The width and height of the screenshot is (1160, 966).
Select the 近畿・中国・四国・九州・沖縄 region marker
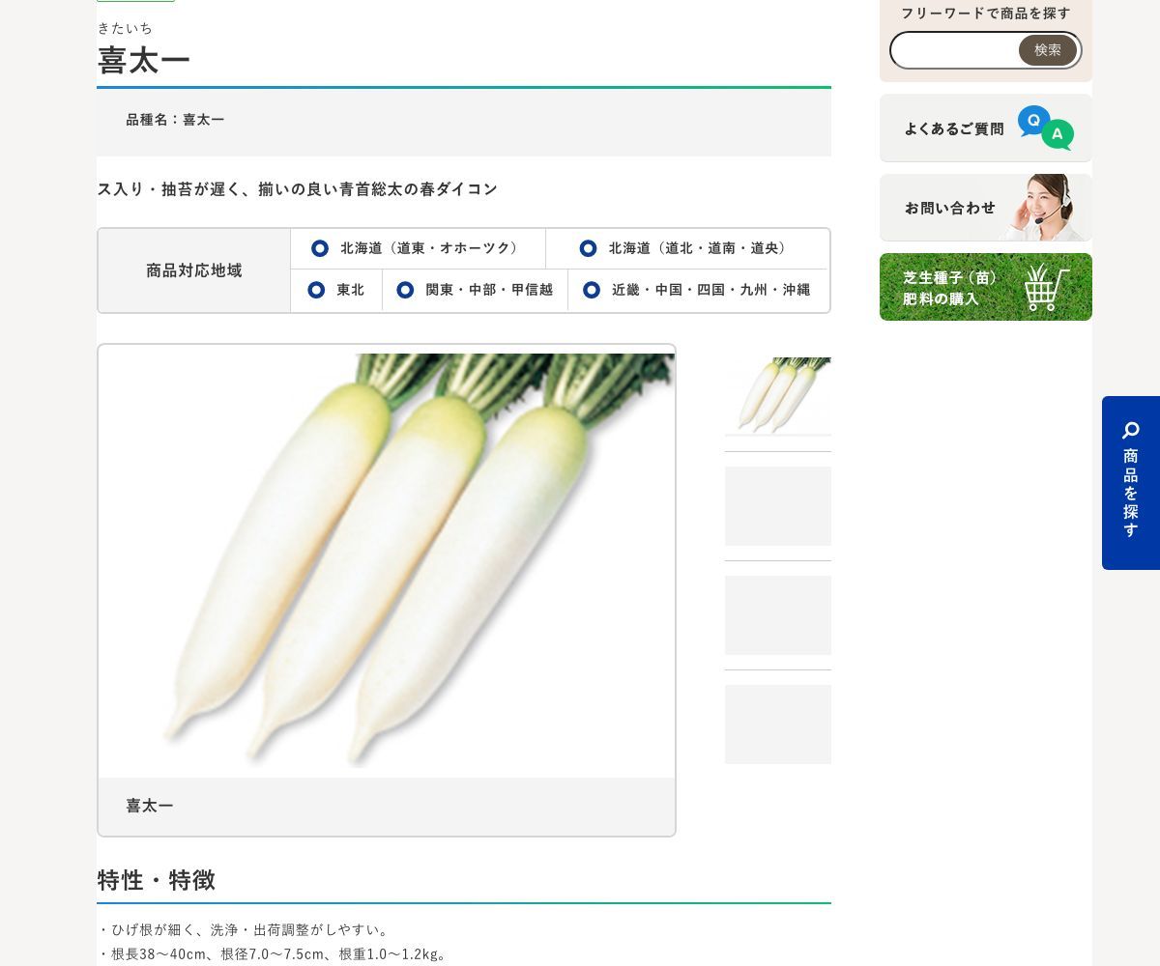tap(592, 290)
